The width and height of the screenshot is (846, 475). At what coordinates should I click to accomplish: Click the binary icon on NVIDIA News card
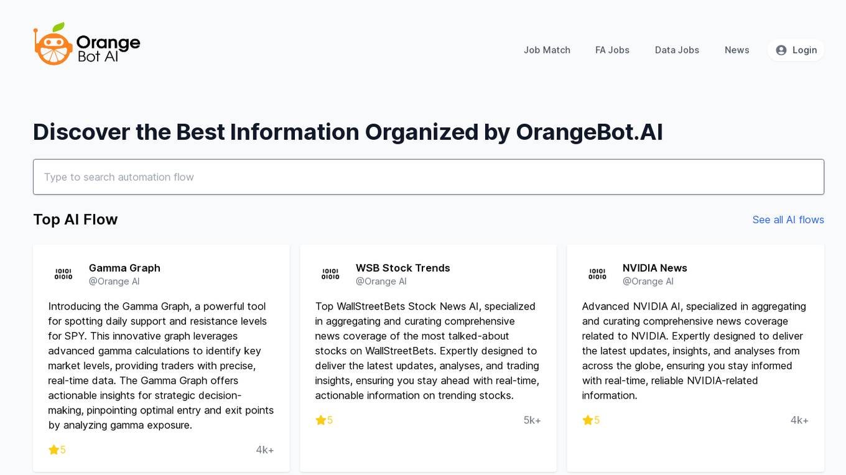pyautogui.click(x=597, y=274)
